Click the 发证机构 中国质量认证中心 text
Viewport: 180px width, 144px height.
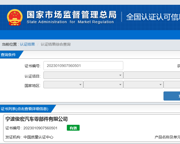(x=30, y=137)
